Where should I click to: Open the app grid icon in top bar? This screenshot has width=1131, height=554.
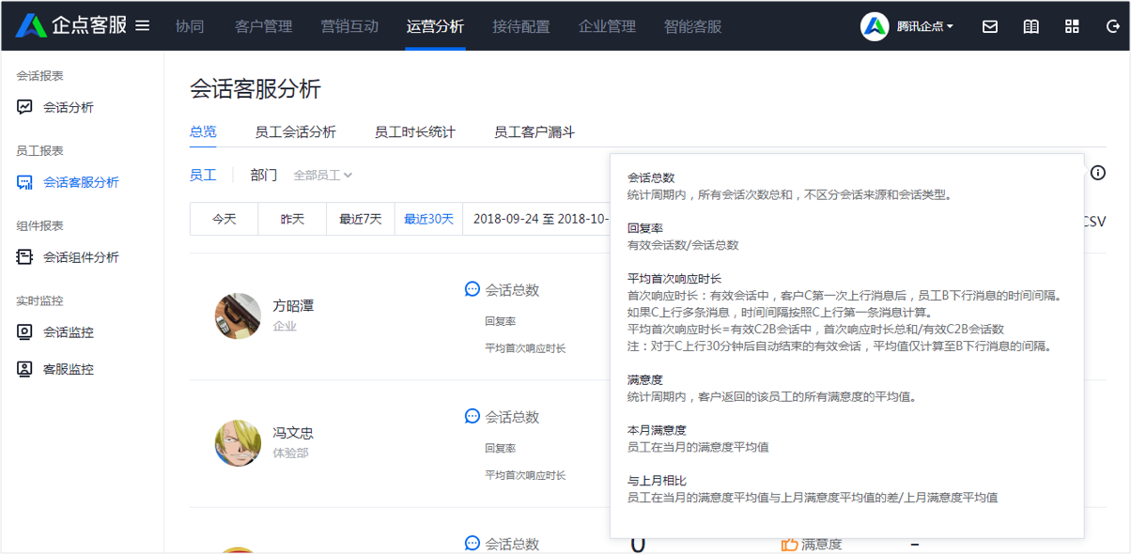click(x=1072, y=26)
